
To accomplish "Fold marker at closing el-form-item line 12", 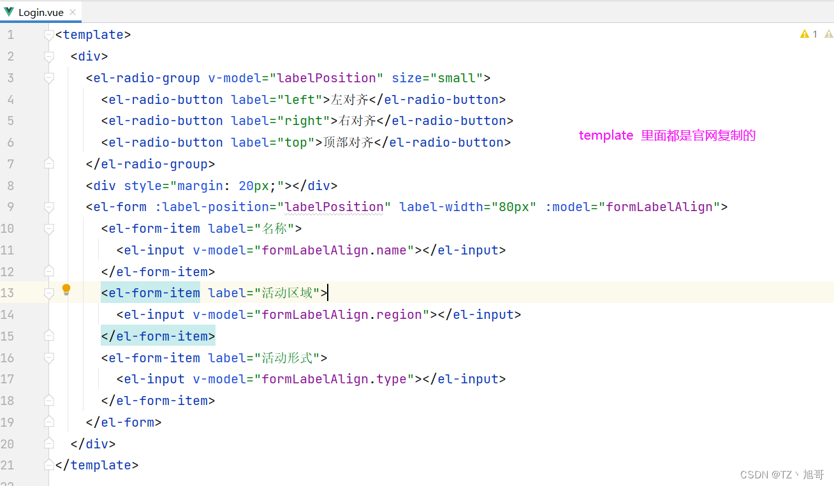I will [49, 272].
